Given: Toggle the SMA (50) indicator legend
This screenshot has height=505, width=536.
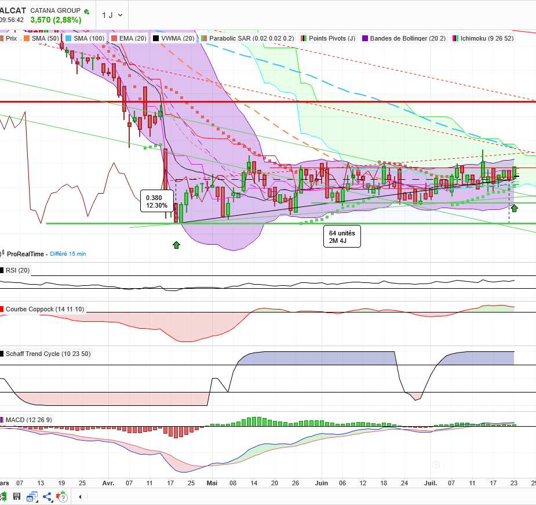Looking at the screenshot, I should point(45,38).
